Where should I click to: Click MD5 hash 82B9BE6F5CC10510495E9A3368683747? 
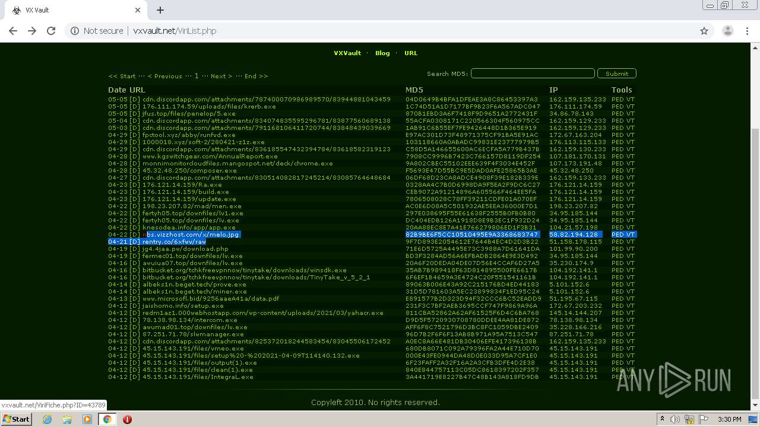coord(472,234)
